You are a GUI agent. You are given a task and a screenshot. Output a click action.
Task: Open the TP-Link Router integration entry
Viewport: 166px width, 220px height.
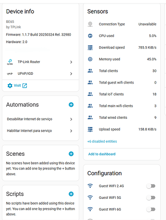pyautogui.click(x=41, y=62)
